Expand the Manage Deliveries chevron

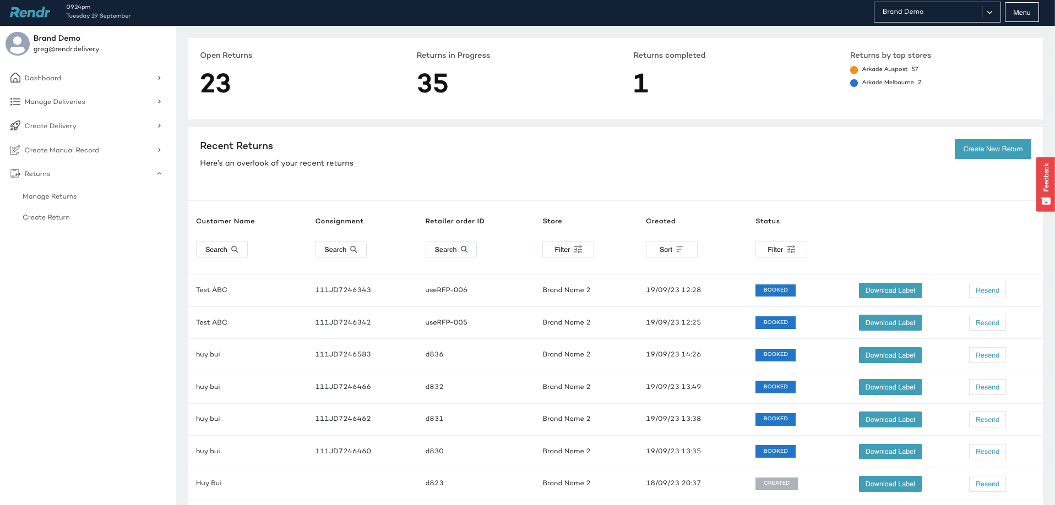click(x=159, y=101)
